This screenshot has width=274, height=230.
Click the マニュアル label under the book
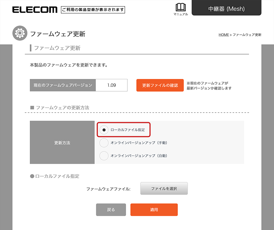[x=180, y=14]
